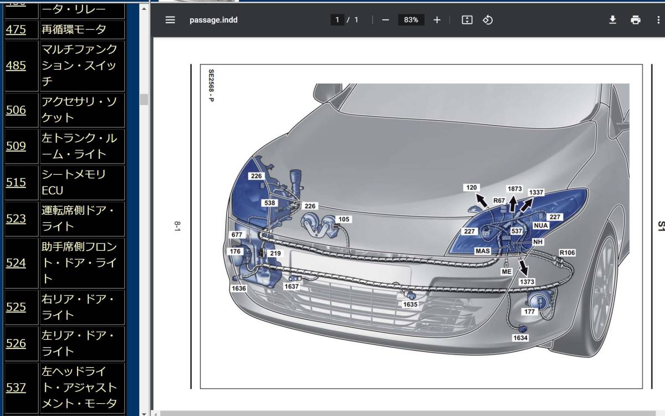Click the zoom in plus button
The width and height of the screenshot is (665, 416).
pos(437,20)
